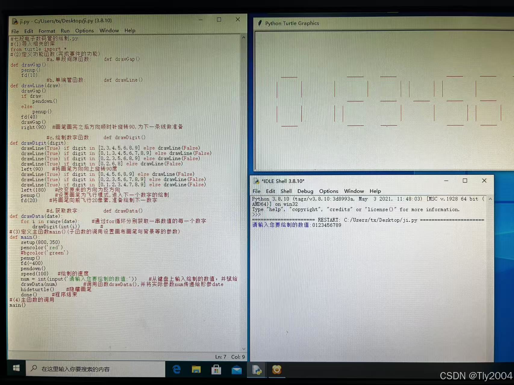Click the 'fd(-400)' line
Image resolution: width=514 pixels, height=385 pixels.
pyautogui.click(x=32, y=263)
